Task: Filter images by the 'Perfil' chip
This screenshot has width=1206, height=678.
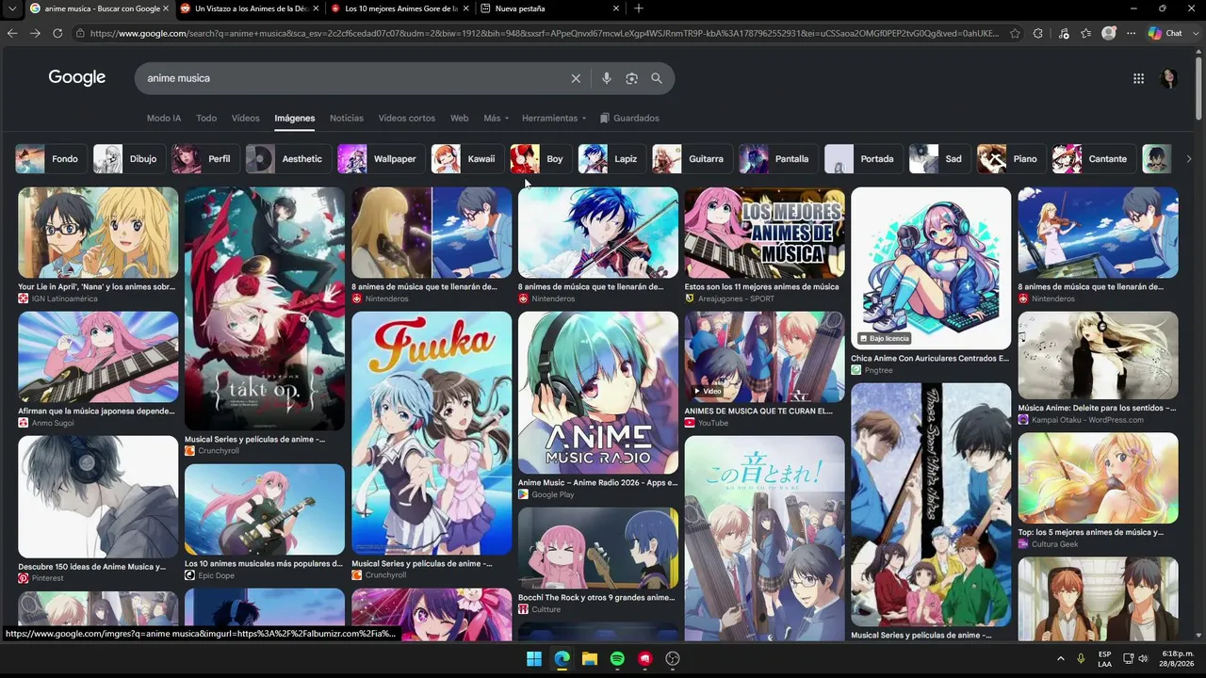Action: 205,159
